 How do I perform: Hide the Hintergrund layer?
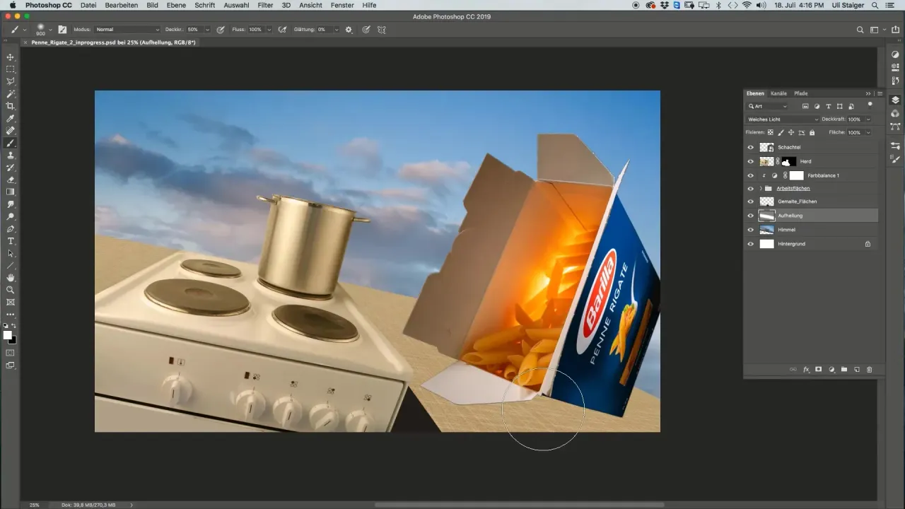[750, 244]
